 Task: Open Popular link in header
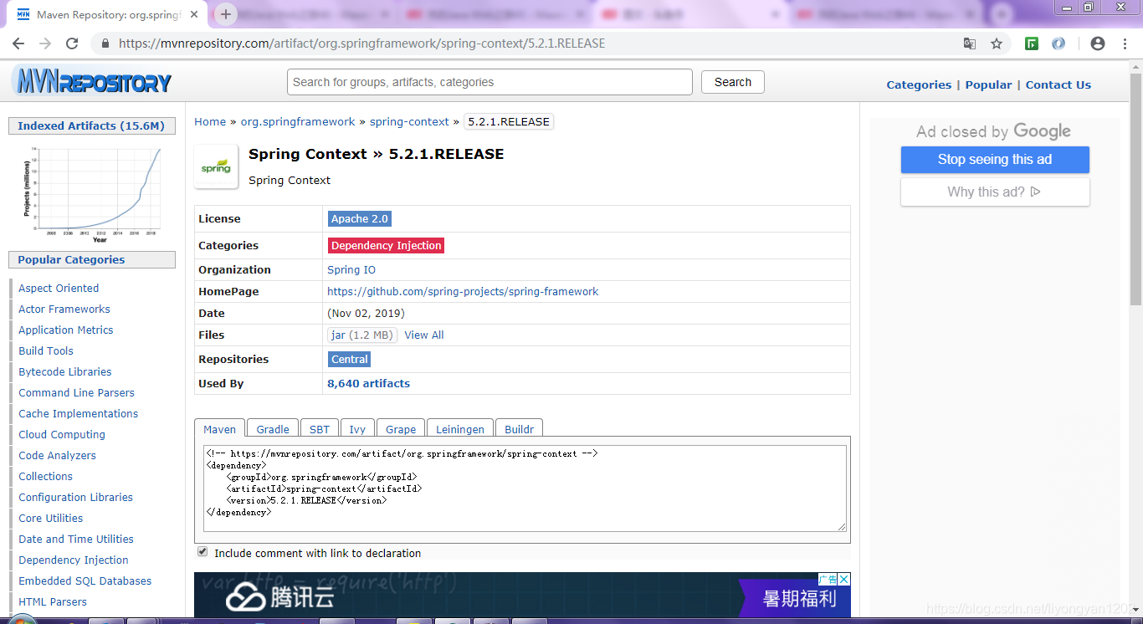pyautogui.click(x=988, y=84)
